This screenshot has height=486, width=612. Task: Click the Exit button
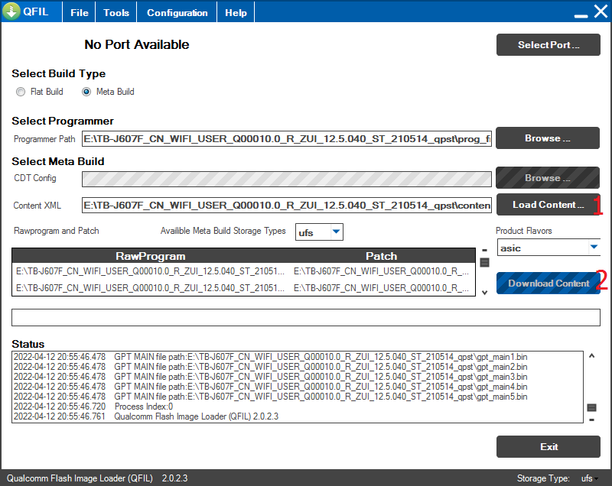(548, 446)
